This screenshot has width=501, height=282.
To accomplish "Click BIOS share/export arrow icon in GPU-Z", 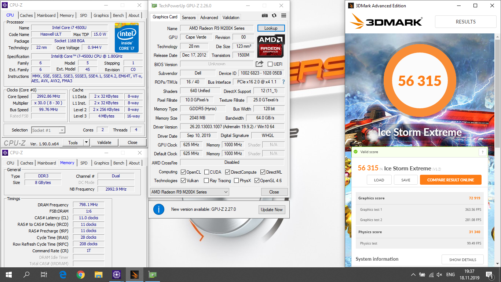I will pyautogui.click(x=259, y=64).
